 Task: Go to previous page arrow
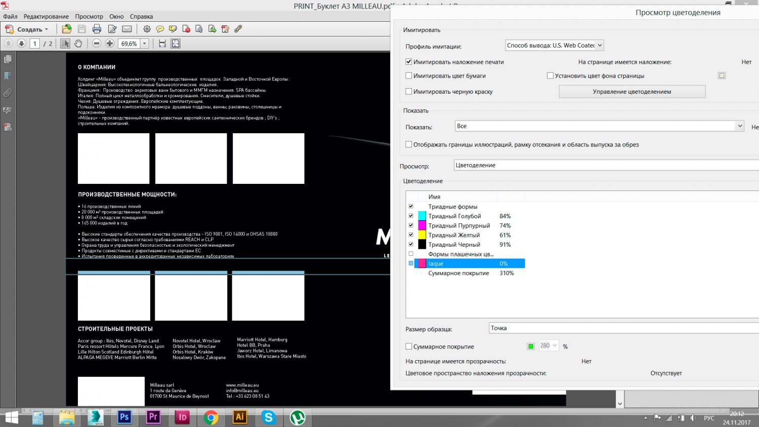(x=8, y=44)
